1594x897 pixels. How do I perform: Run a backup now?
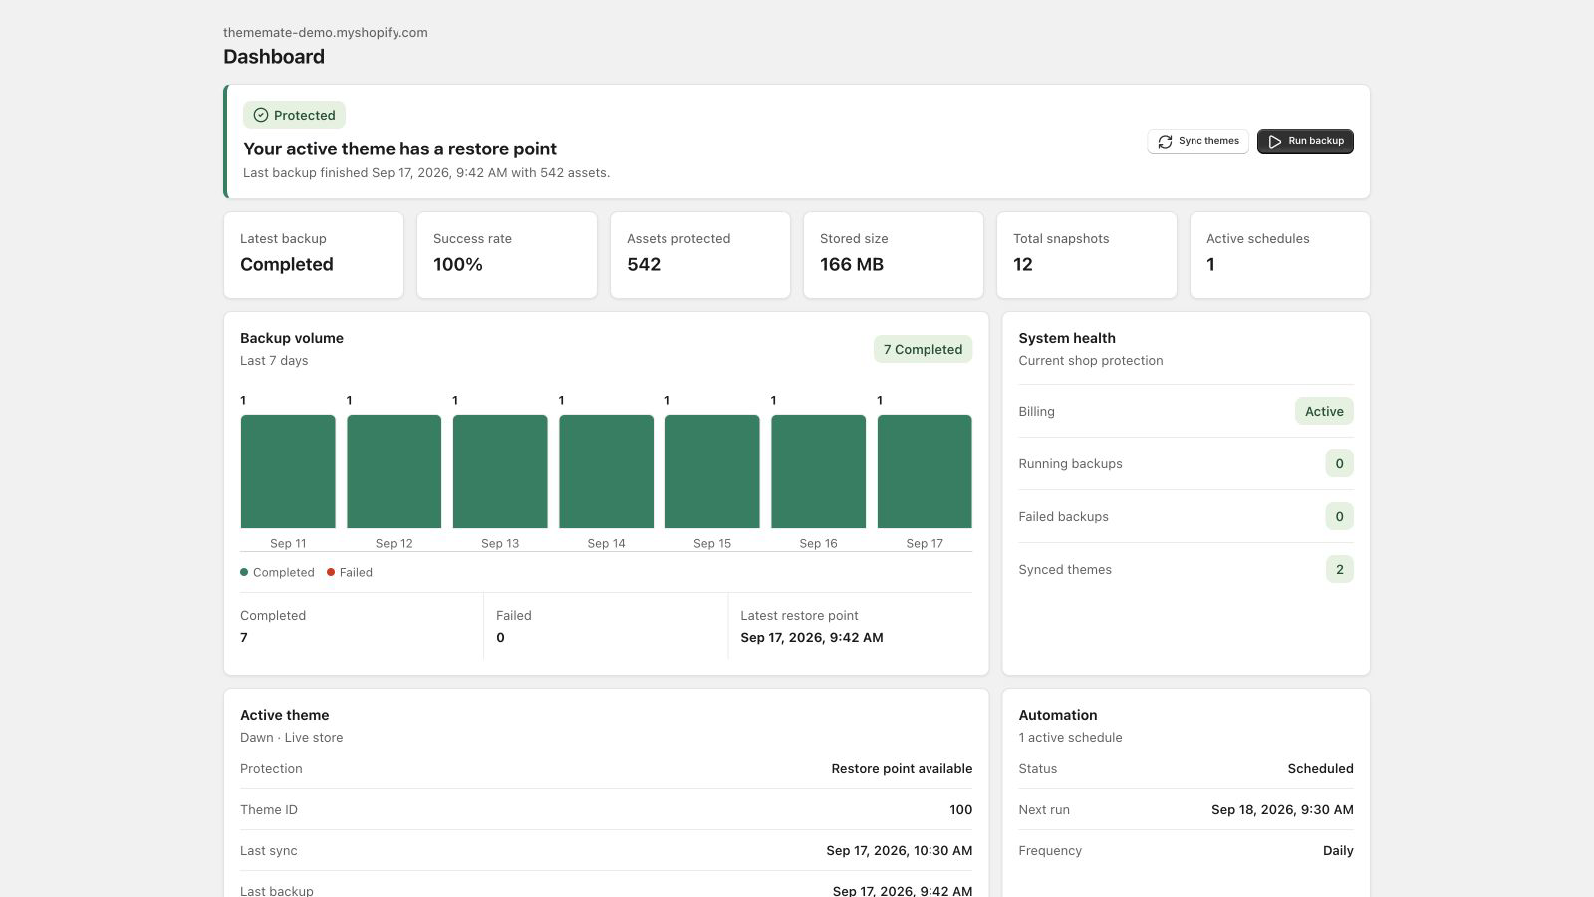pos(1305,142)
